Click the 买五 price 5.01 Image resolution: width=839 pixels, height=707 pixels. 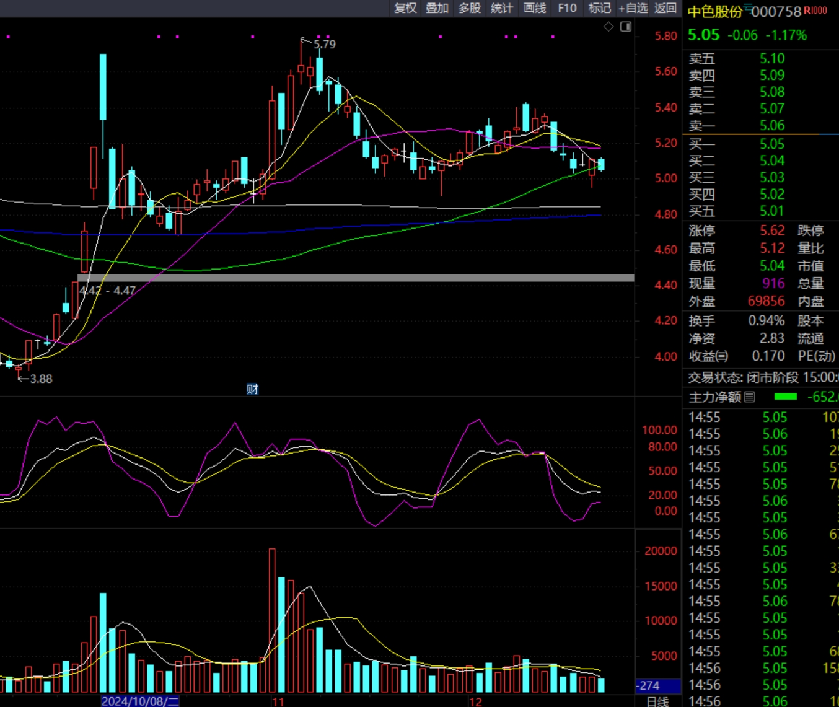772,211
